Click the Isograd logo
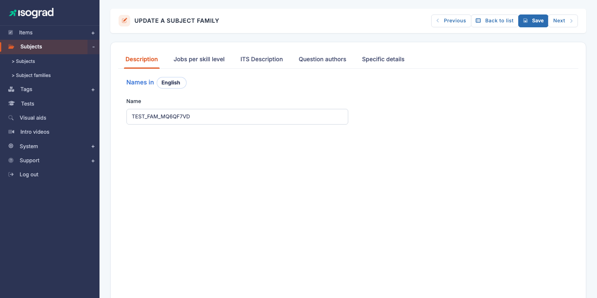The image size is (597, 298). 32,13
